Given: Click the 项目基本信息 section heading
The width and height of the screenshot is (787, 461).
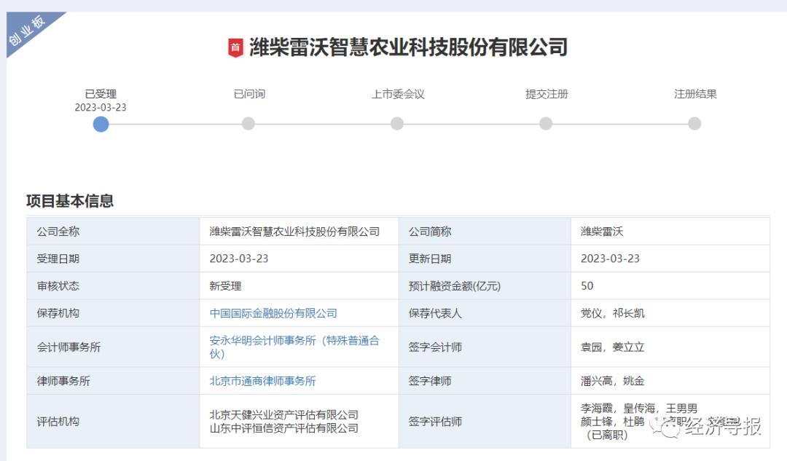Looking at the screenshot, I should [x=70, y=201].
